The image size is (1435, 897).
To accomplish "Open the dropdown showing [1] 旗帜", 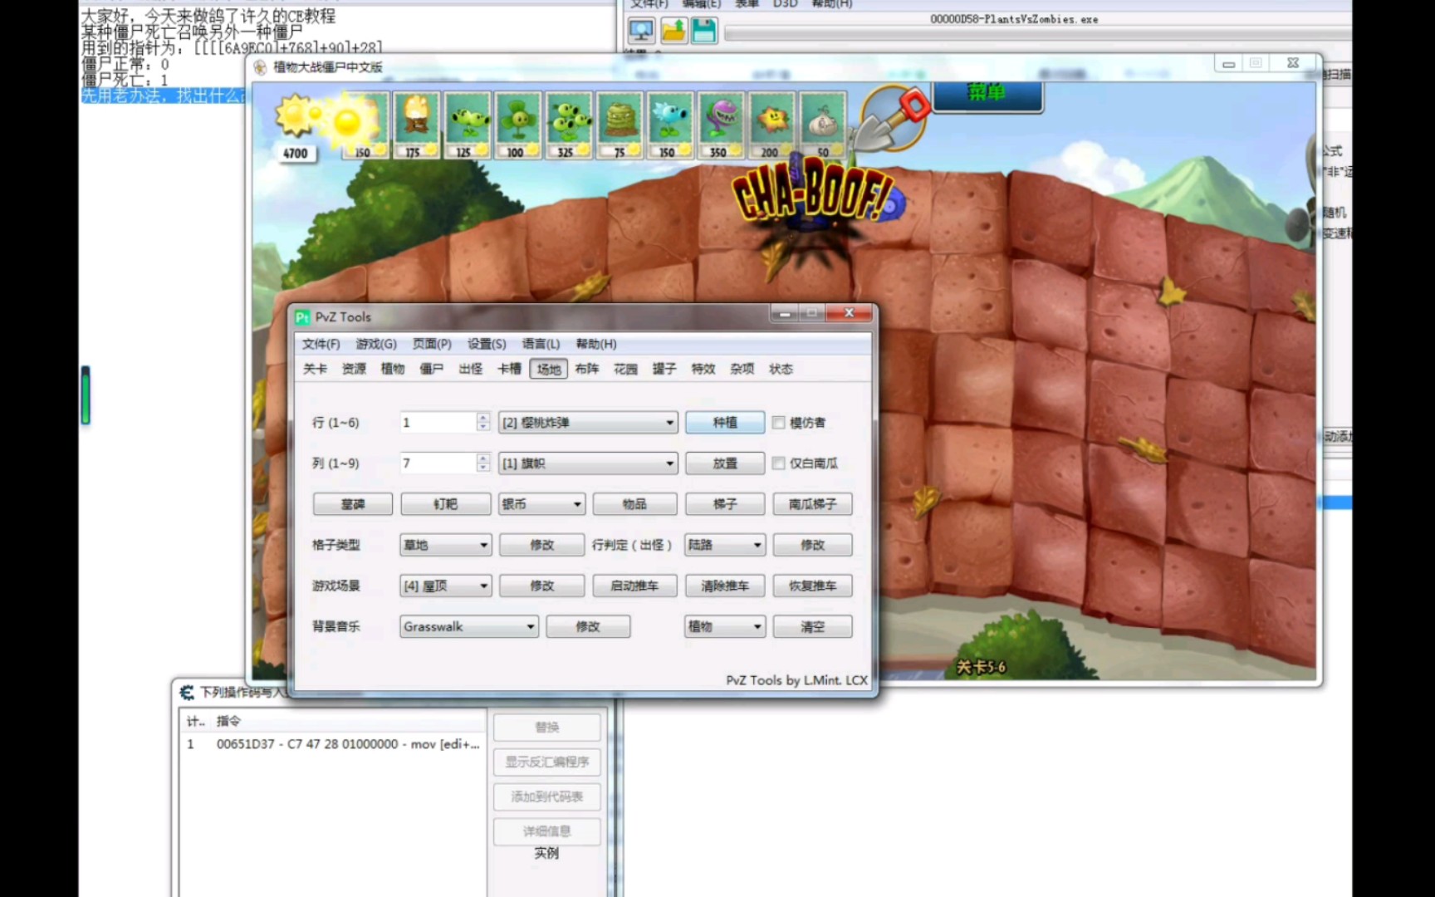I will [588, 463].
